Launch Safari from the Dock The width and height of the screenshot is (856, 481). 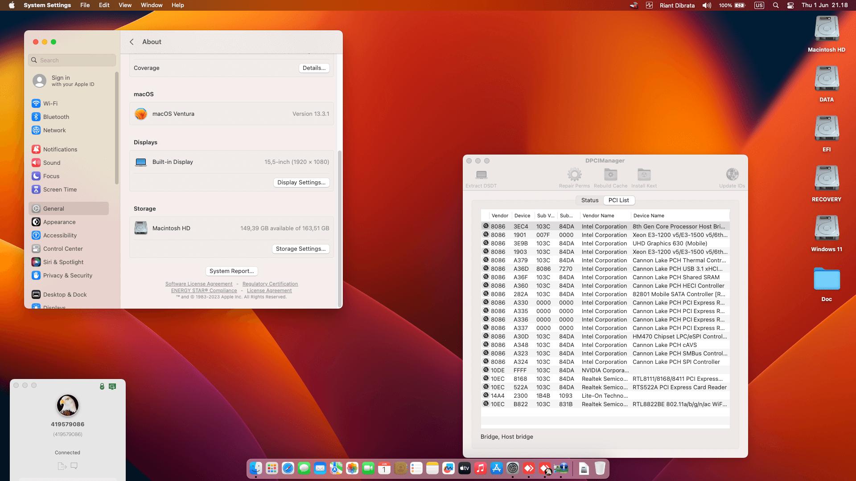(x=288, y=468)
